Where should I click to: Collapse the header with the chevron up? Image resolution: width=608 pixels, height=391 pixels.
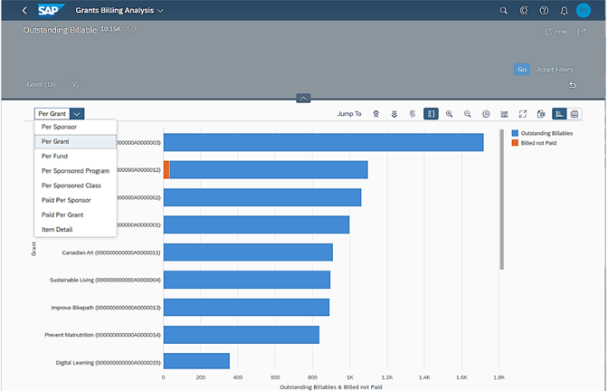point(303,98)
